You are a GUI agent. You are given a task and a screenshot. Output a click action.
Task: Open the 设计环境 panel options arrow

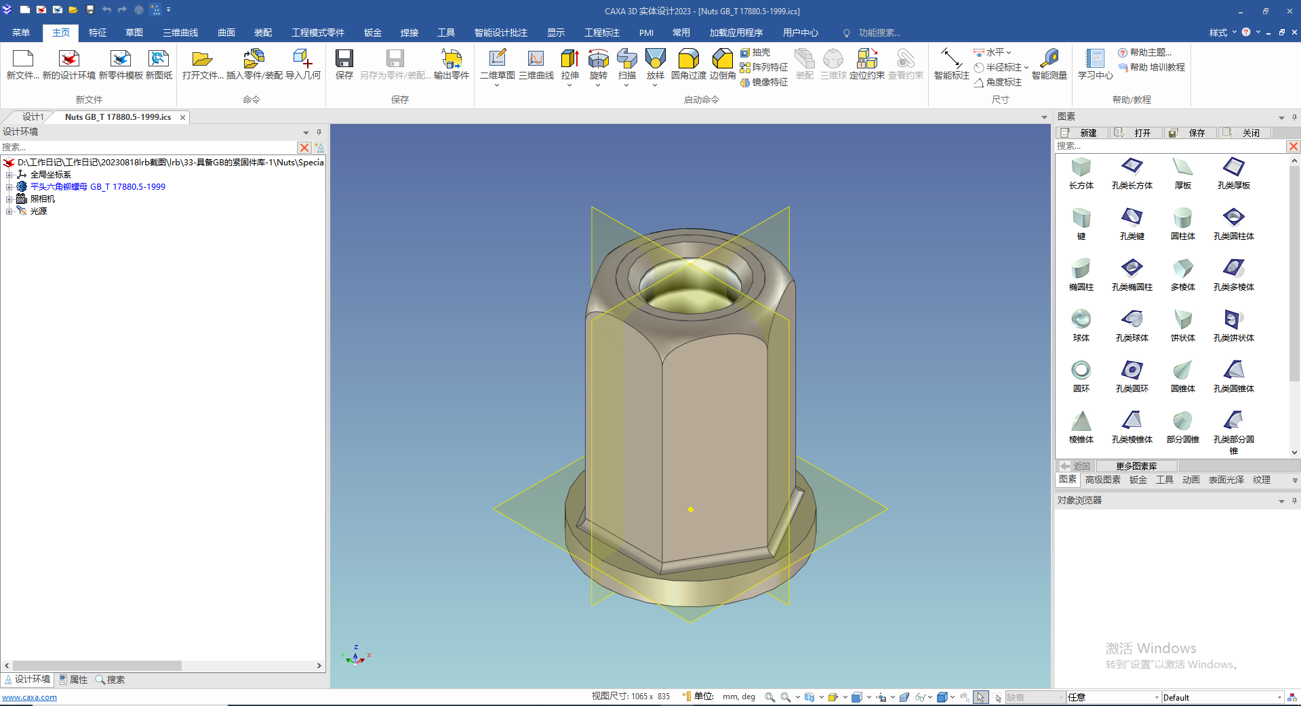tap(306, 132)
